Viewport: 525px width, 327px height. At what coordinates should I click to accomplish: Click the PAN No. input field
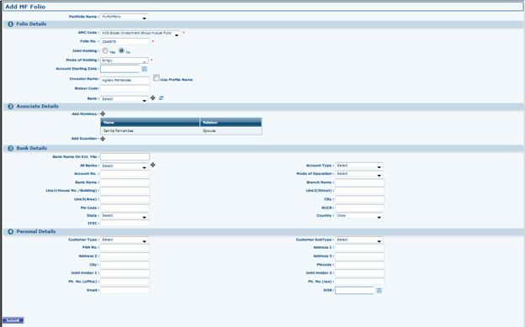point(125,248)
